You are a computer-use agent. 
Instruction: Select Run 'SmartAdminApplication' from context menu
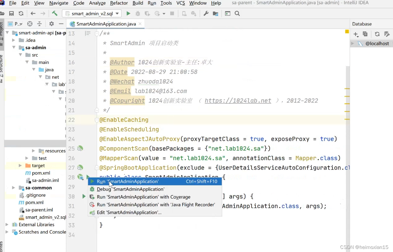[127, 181]
